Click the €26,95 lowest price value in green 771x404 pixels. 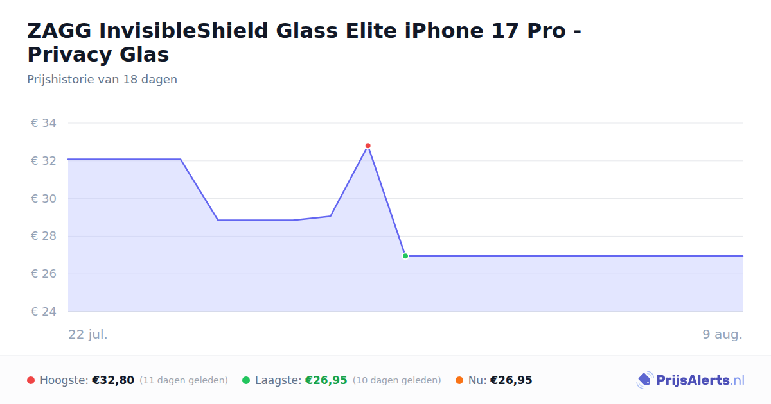tap(326, 380)
